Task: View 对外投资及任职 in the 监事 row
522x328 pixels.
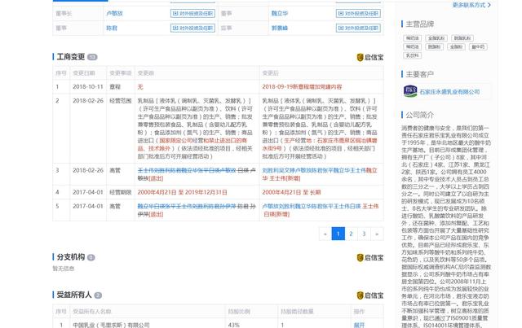Action: tap(358, 28)
